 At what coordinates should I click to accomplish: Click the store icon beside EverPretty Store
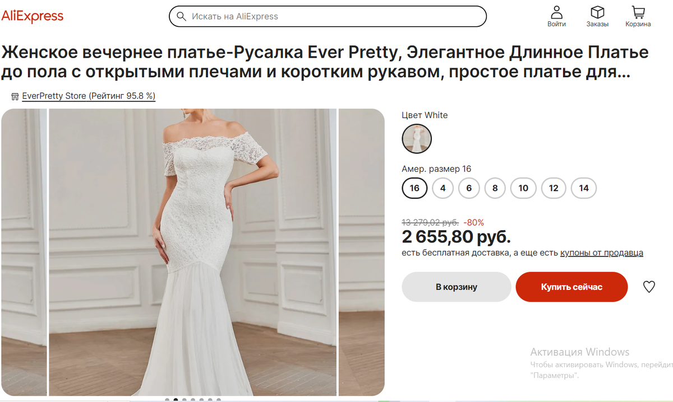(15, 96)
